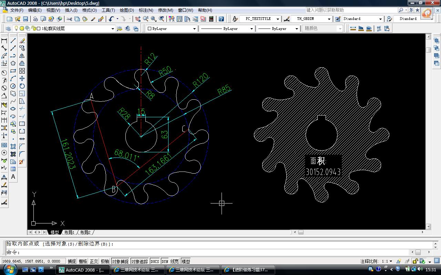
Task: Open the 编辑(E) menu
Action: point(35,10)
